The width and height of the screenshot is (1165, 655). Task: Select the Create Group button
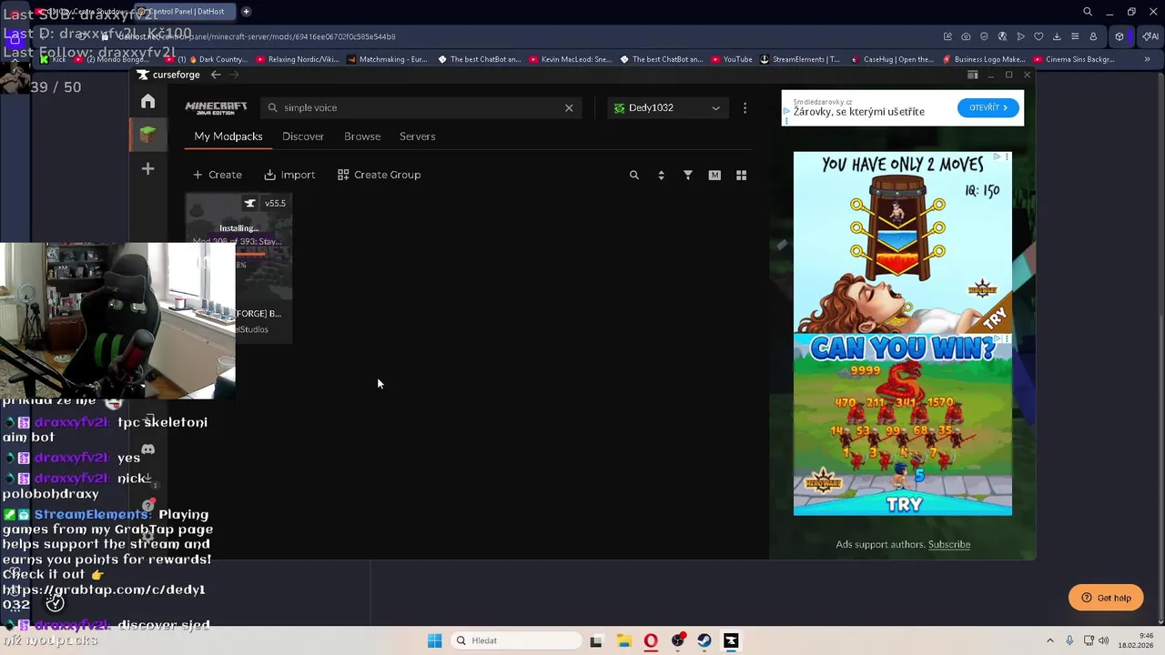click(379, 175)
